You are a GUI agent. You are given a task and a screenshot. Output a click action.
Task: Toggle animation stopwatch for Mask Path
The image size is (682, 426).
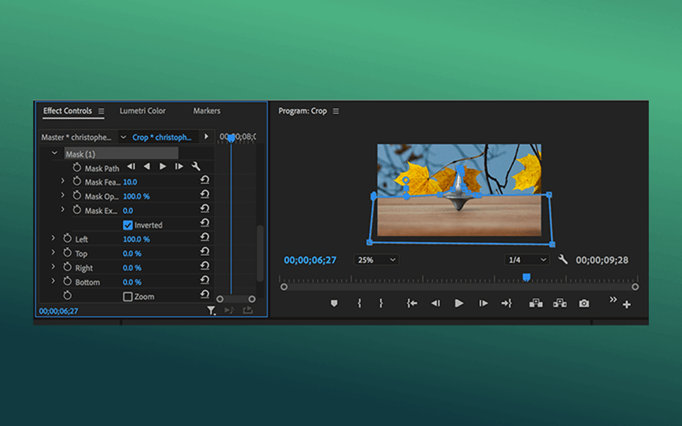click(77, 167)
